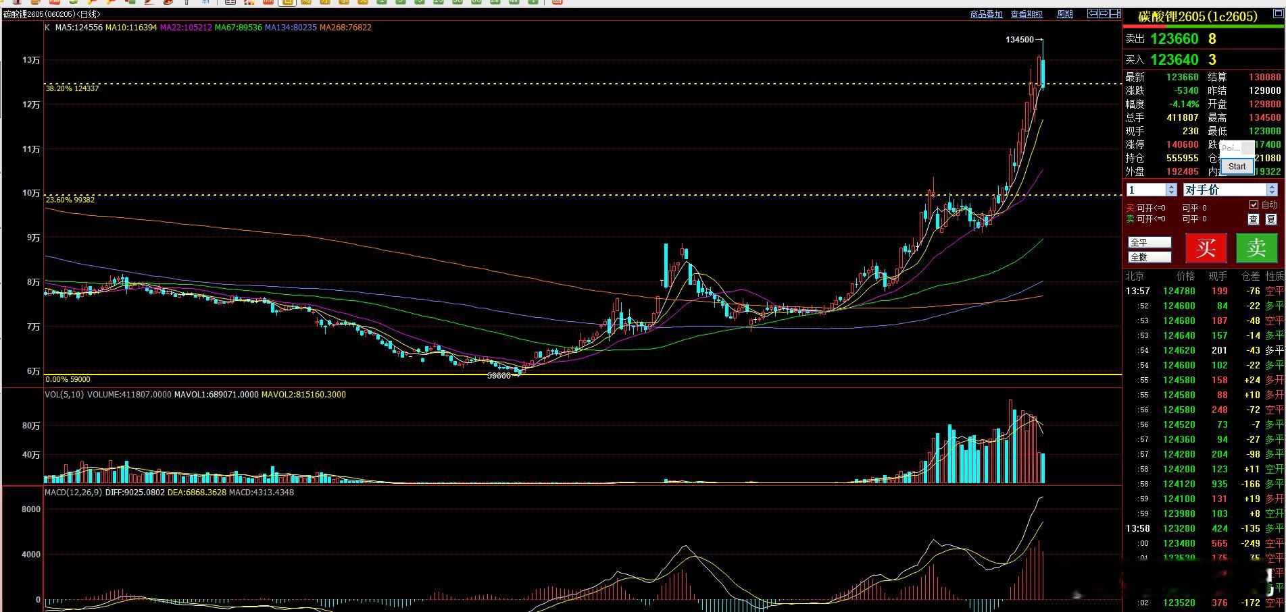The image size is (1286, 612).
Task: Click the 复 reset button
Action: (x=1270, y=219)
